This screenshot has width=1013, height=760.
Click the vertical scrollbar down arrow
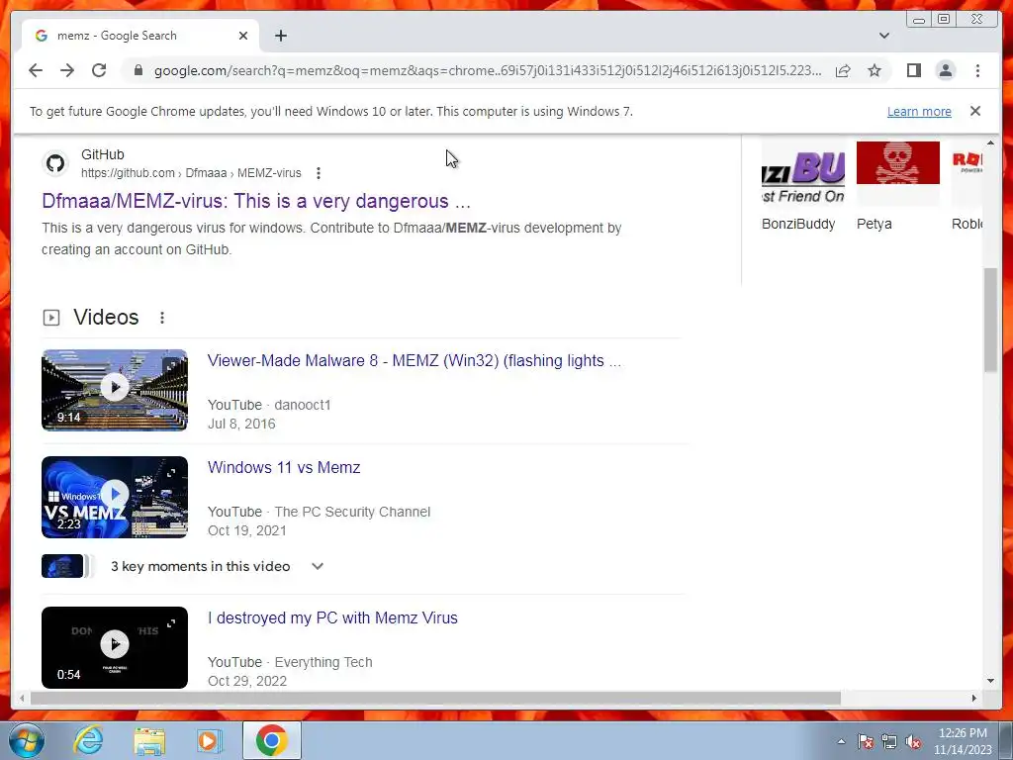[990, 681]
